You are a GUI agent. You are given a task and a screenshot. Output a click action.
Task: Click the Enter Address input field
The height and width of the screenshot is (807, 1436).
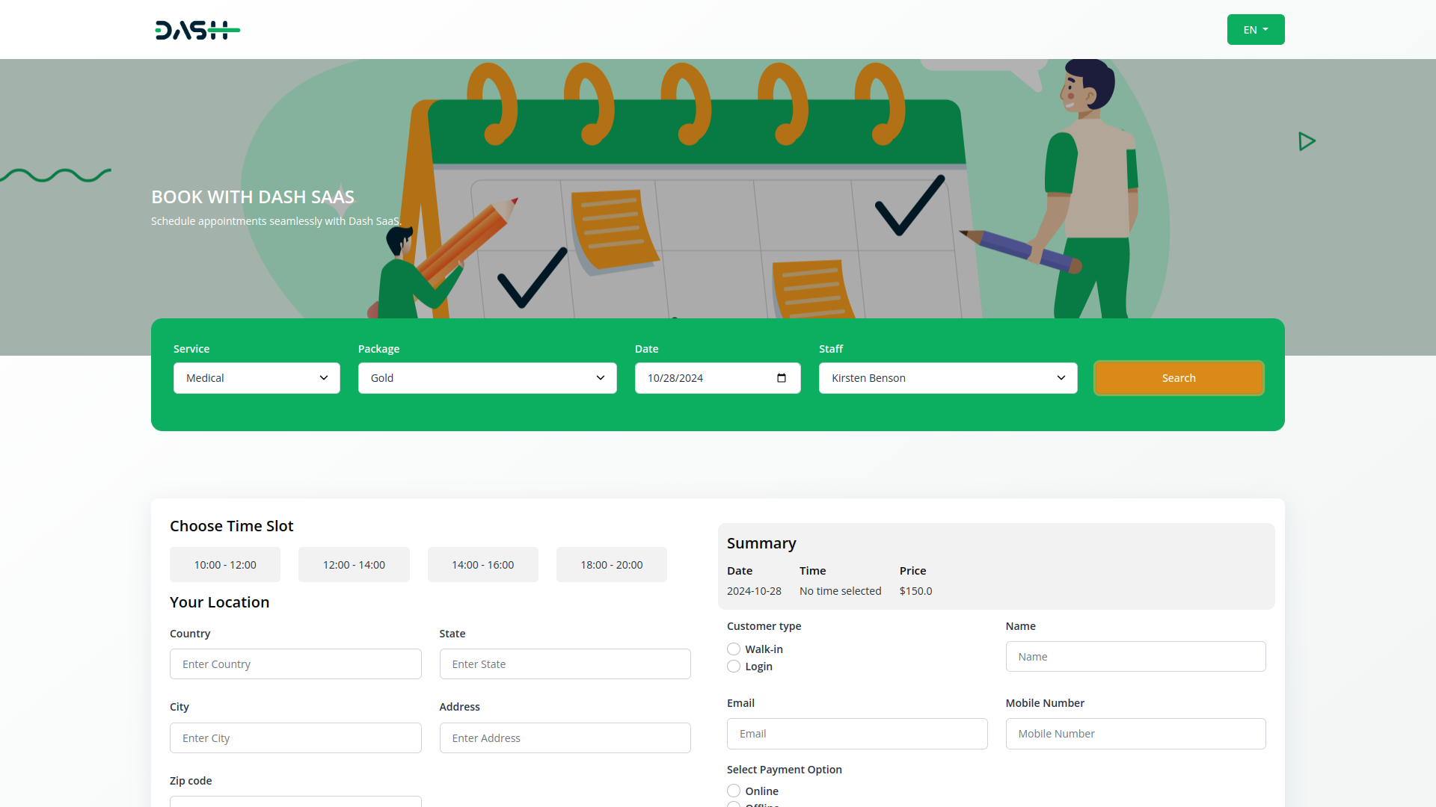(565, 738)
